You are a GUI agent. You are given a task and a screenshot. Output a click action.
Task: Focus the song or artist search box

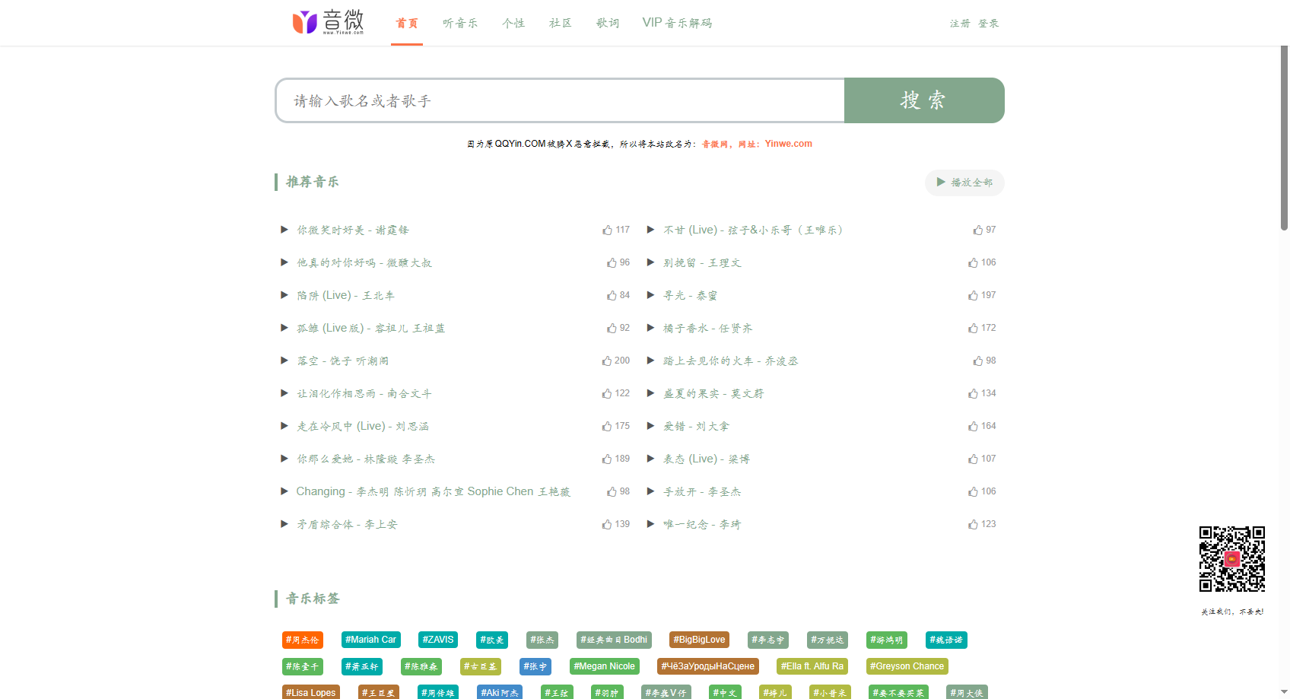click(560, 100)
